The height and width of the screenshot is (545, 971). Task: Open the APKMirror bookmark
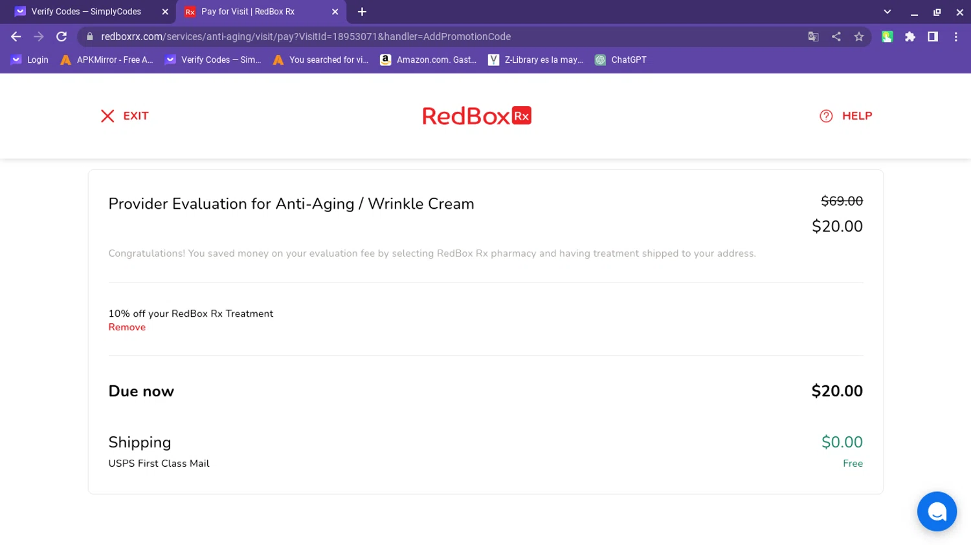click(x=107, y=60)
